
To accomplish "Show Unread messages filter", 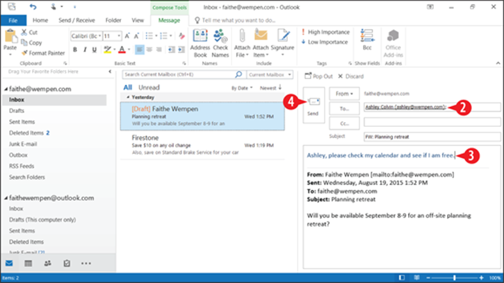I will (x=149, y=87).
